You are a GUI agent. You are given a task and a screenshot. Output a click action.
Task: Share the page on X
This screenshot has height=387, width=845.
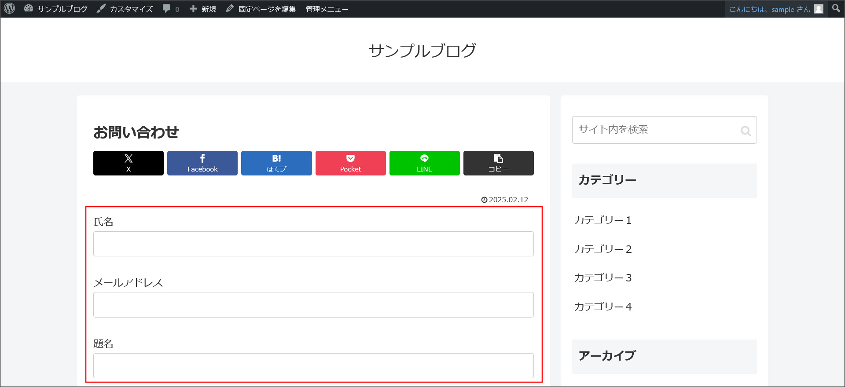point(129,163)
